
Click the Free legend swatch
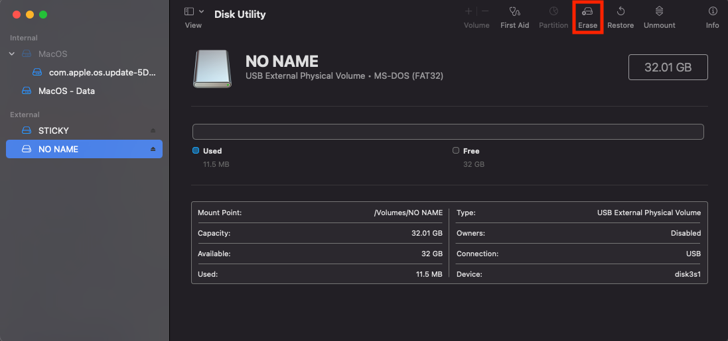click(455, 150)
